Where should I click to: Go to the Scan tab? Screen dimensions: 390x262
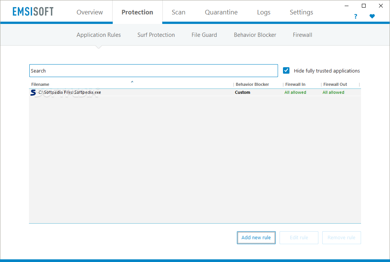pyautogui.click(x=178, y=12)
